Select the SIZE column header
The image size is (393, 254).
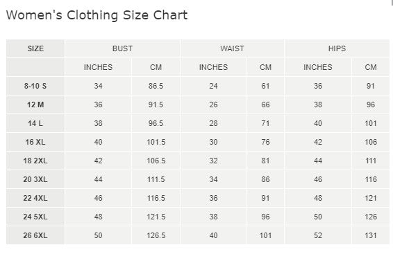tap(35, 48)
